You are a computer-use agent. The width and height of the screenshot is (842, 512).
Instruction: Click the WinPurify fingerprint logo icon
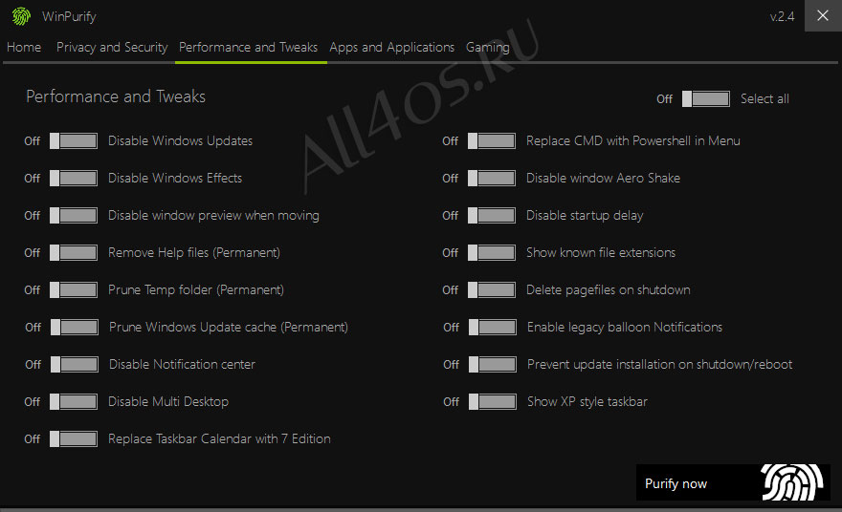coord(21,16)
